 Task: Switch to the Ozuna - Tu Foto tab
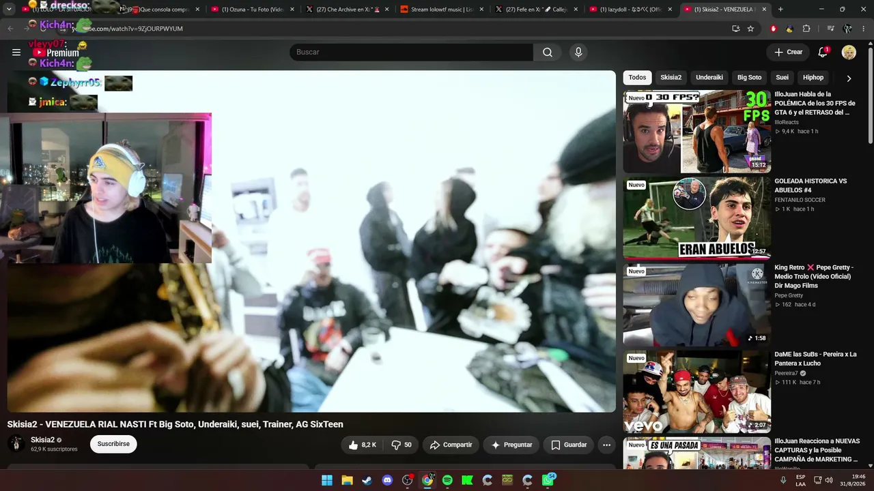click(x=252, y=10)
